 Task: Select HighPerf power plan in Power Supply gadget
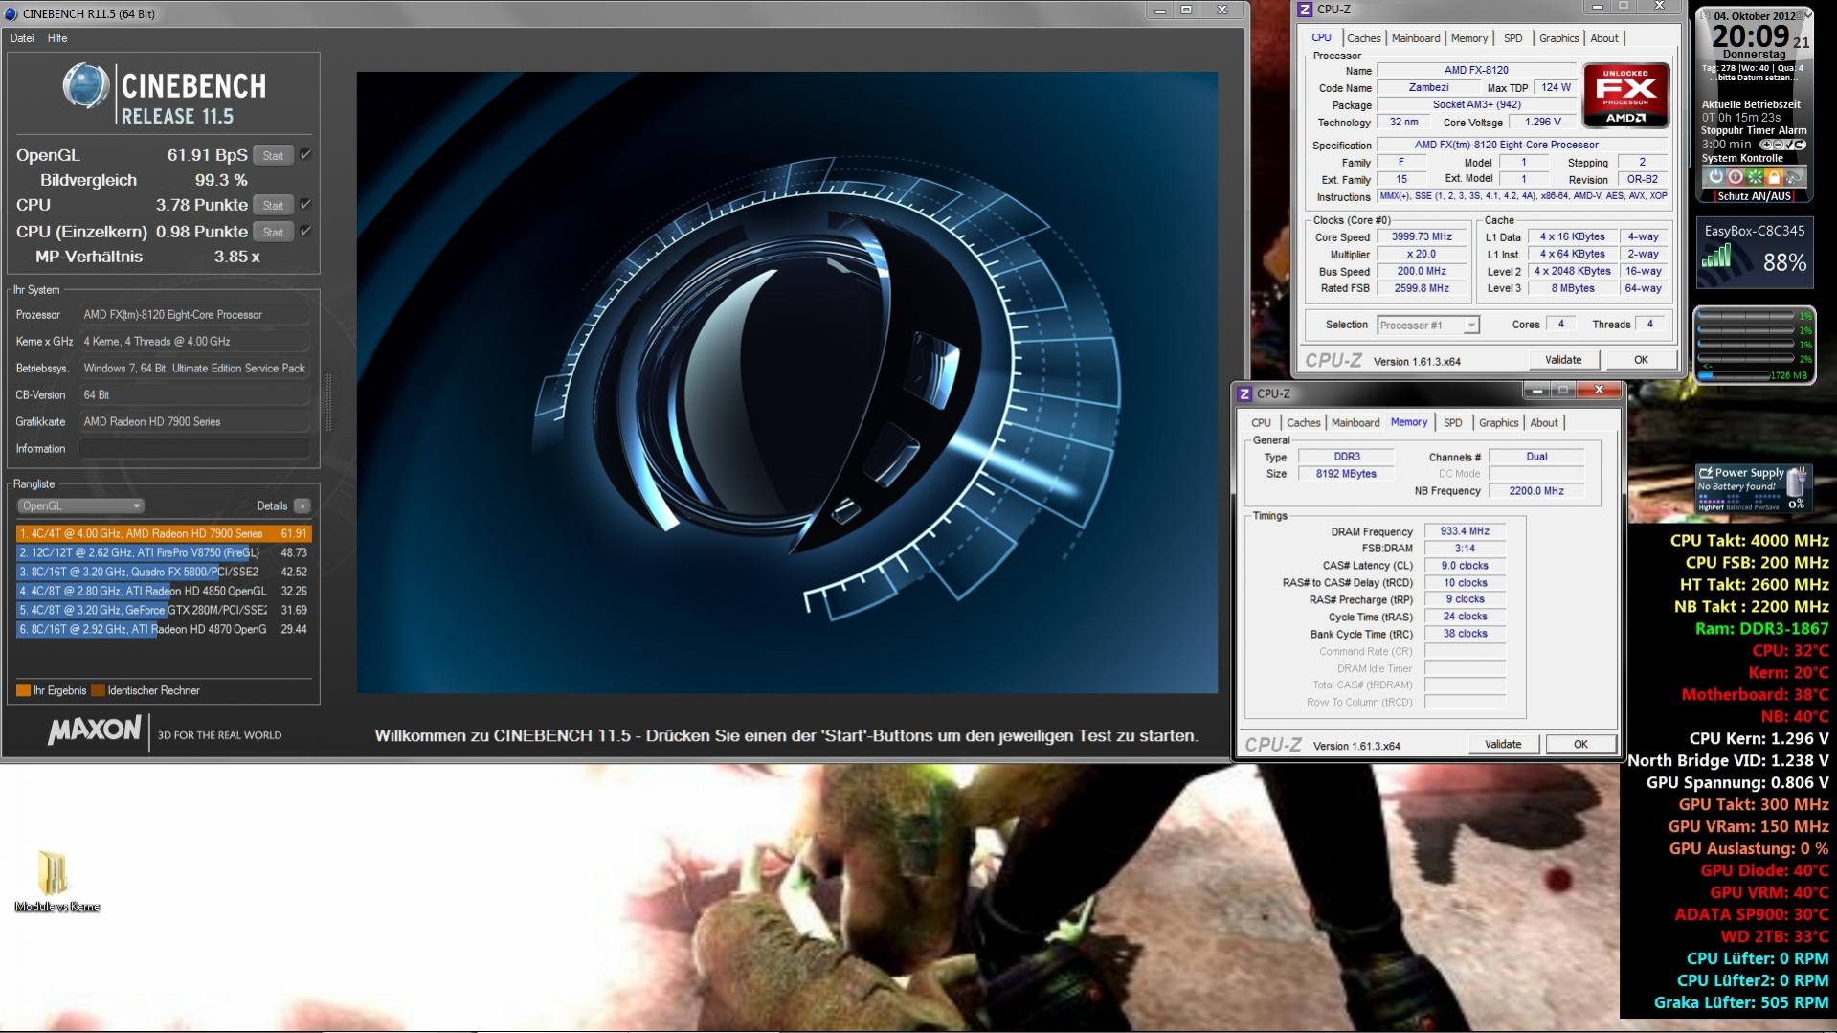click(x=1711, y=506)
